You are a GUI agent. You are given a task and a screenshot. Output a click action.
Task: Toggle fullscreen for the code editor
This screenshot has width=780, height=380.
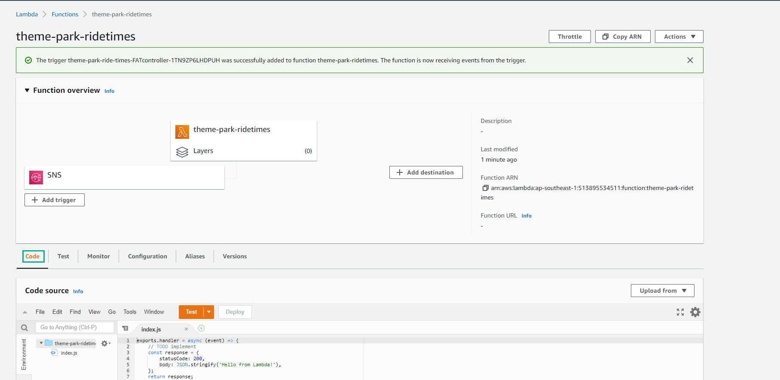point(680,312)
